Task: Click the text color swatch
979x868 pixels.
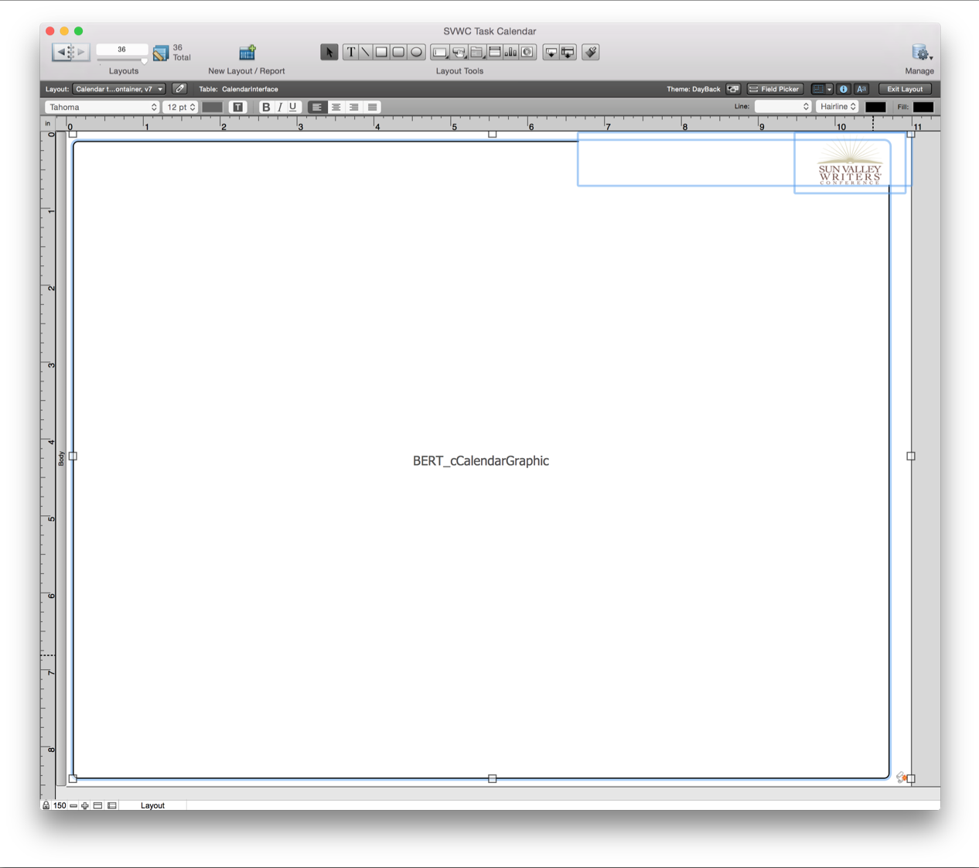Action: tap(213, 107)
